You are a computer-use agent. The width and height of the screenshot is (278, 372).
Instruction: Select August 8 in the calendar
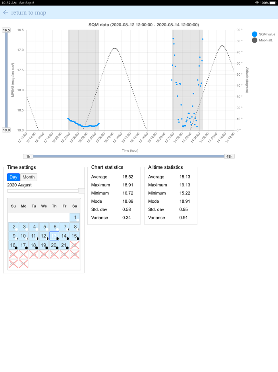tap(75, 227)
